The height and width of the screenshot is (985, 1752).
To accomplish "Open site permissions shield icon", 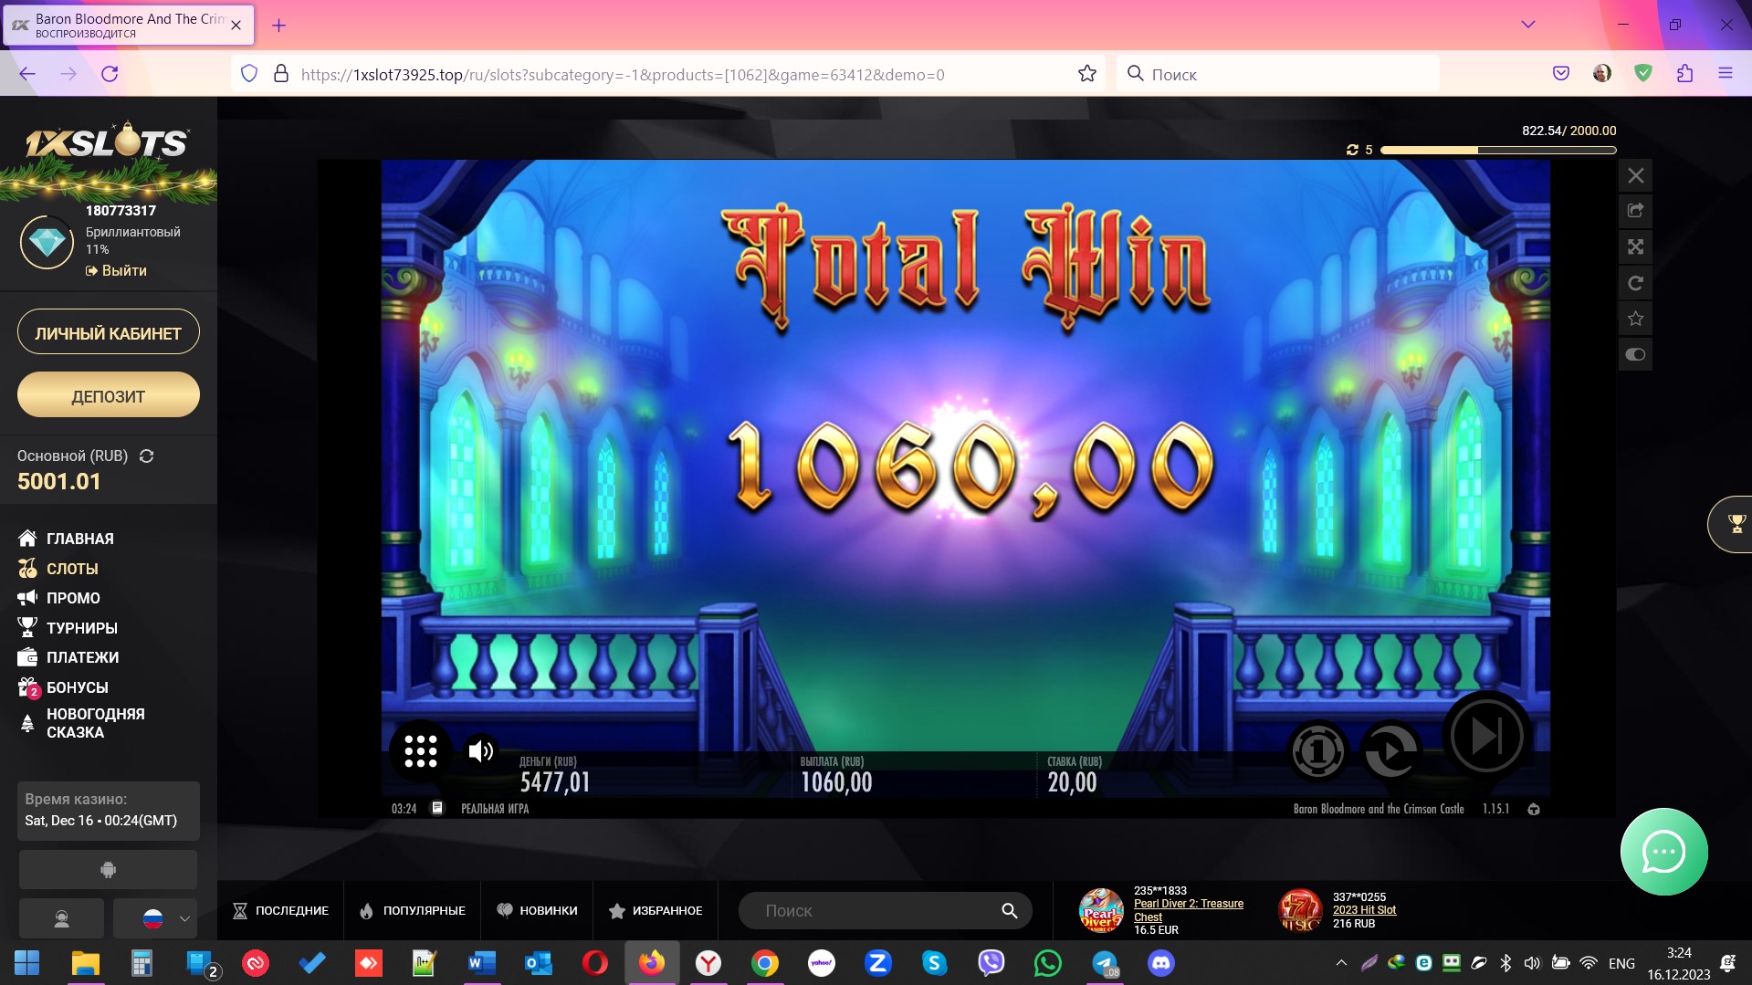I will [249, 74].
